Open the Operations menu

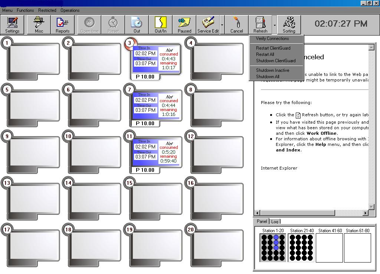coord(70,10)
